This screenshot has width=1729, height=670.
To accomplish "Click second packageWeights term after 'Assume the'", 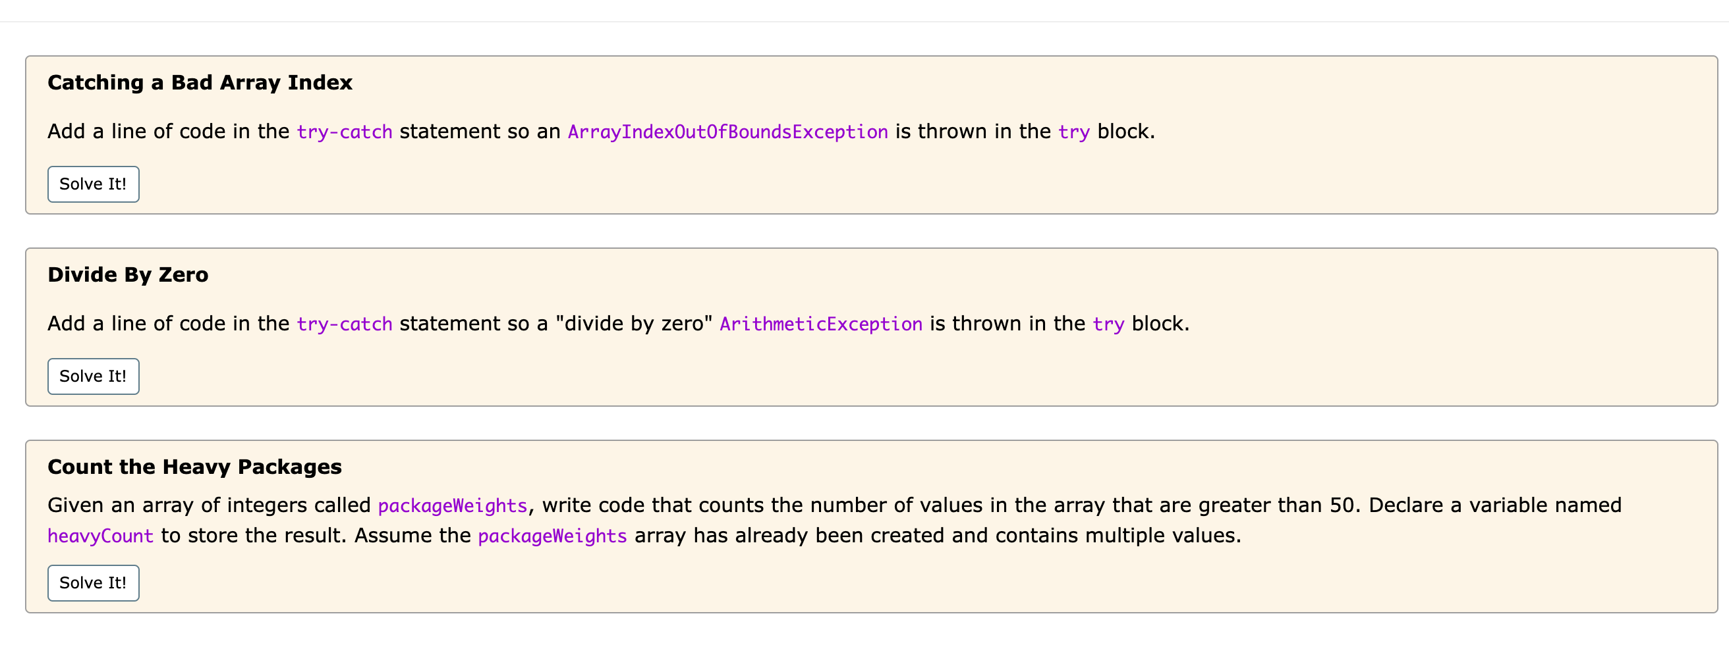I will click(x=552, y=536).
